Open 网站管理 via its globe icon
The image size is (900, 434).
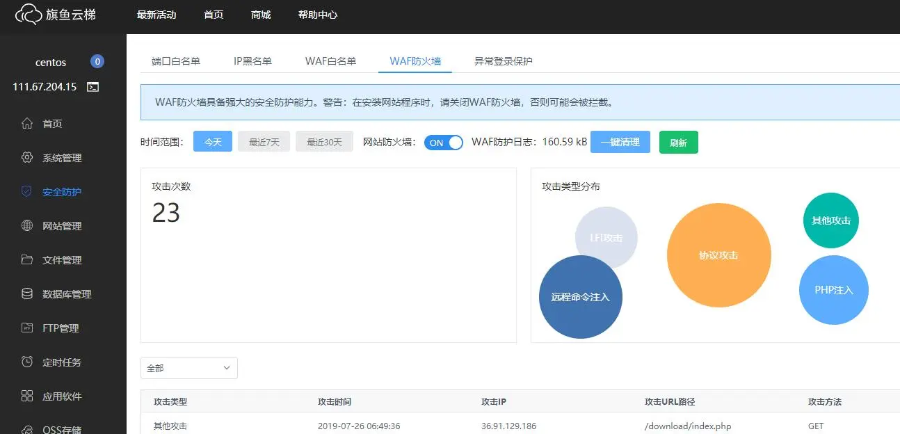tap(27, 225)
